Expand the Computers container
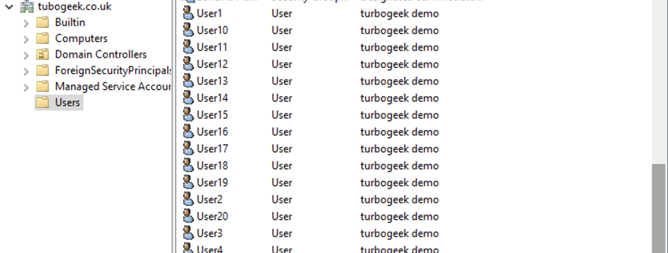 click(x=26, y=39)
